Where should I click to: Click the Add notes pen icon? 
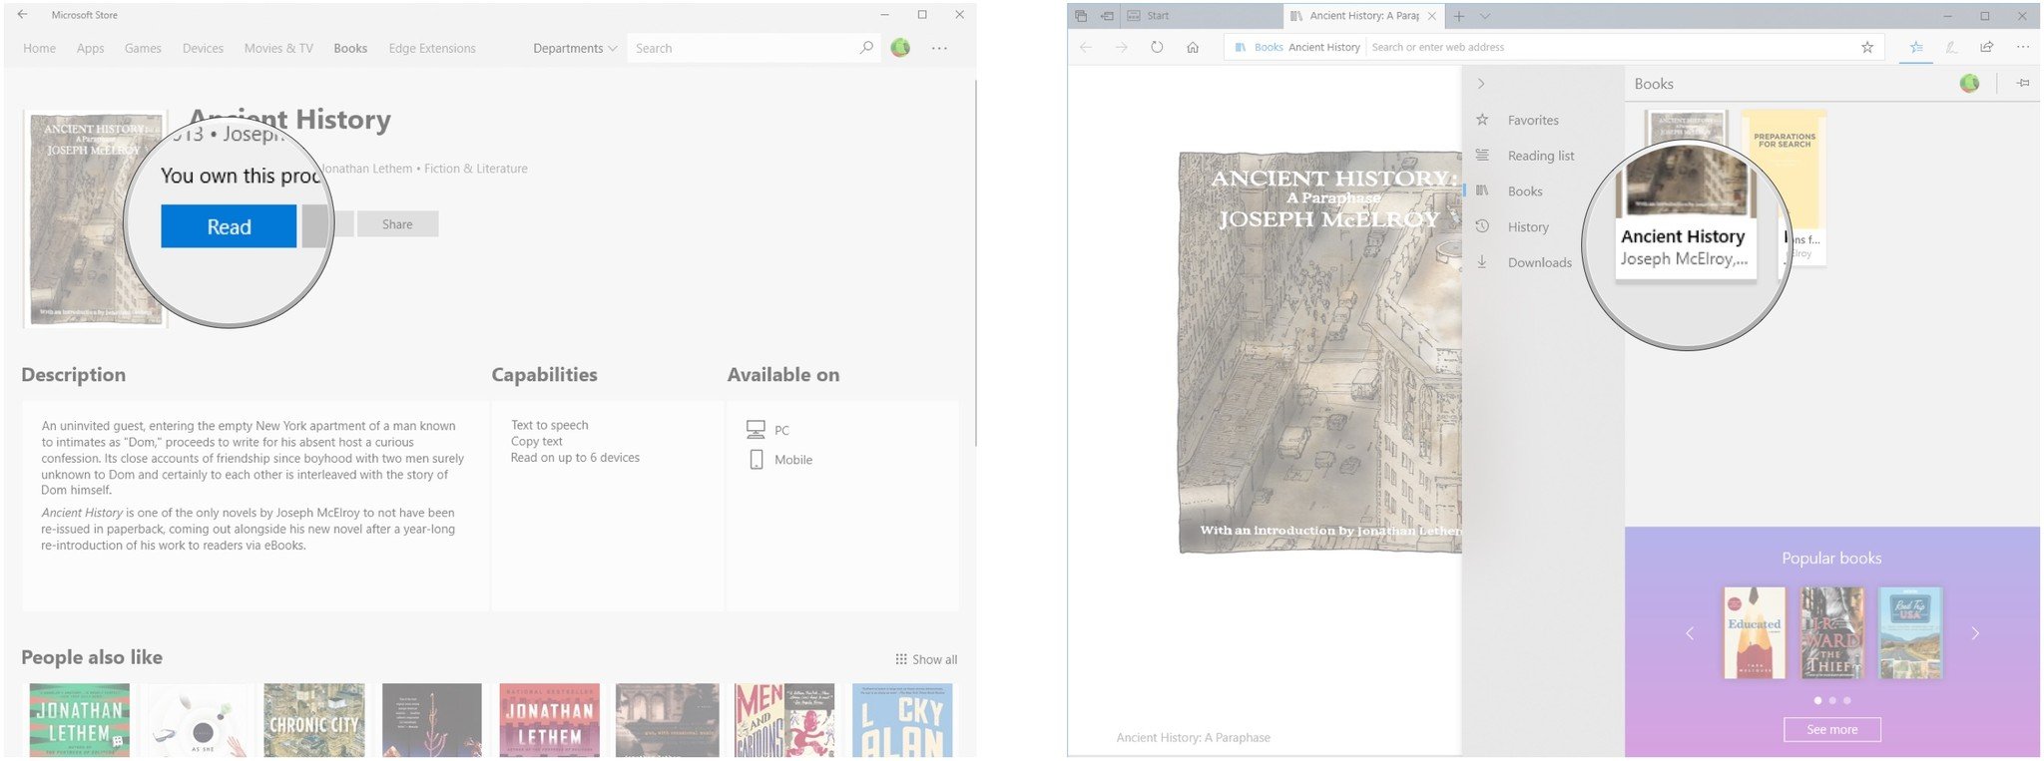point(1951,47)
